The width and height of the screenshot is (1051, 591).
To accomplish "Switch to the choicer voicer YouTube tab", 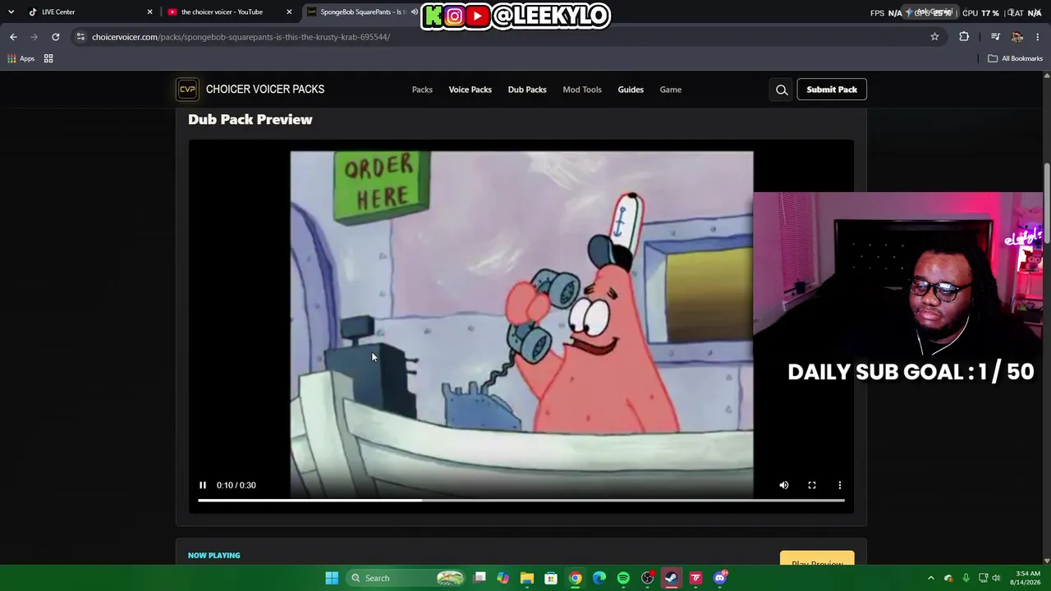I will click(x=230, y=11).
